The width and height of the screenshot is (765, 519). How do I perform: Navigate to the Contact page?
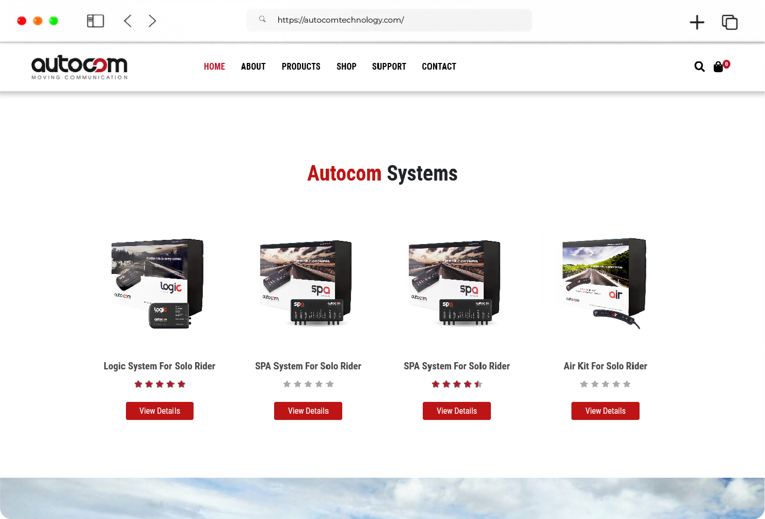tap(439, 67)
